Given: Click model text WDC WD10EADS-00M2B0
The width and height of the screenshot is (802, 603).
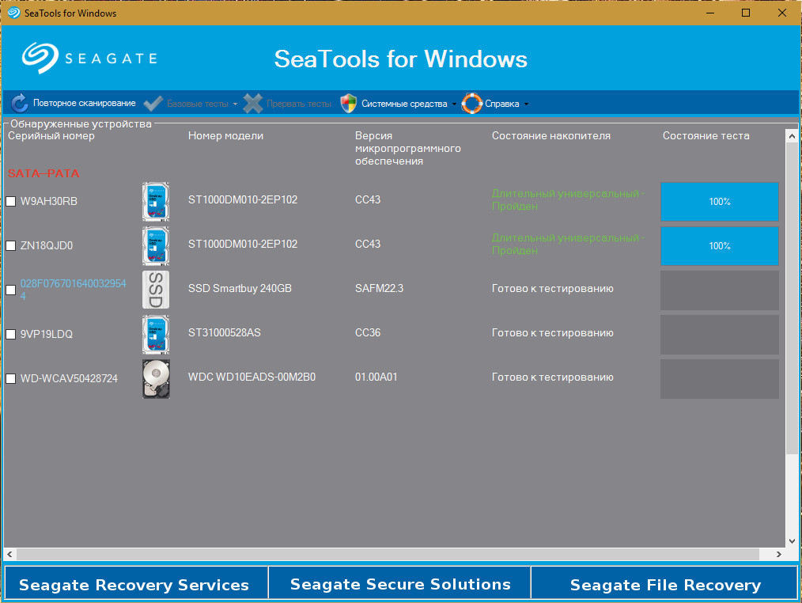Looking at the screenshot, I should (x=252, y=377).
